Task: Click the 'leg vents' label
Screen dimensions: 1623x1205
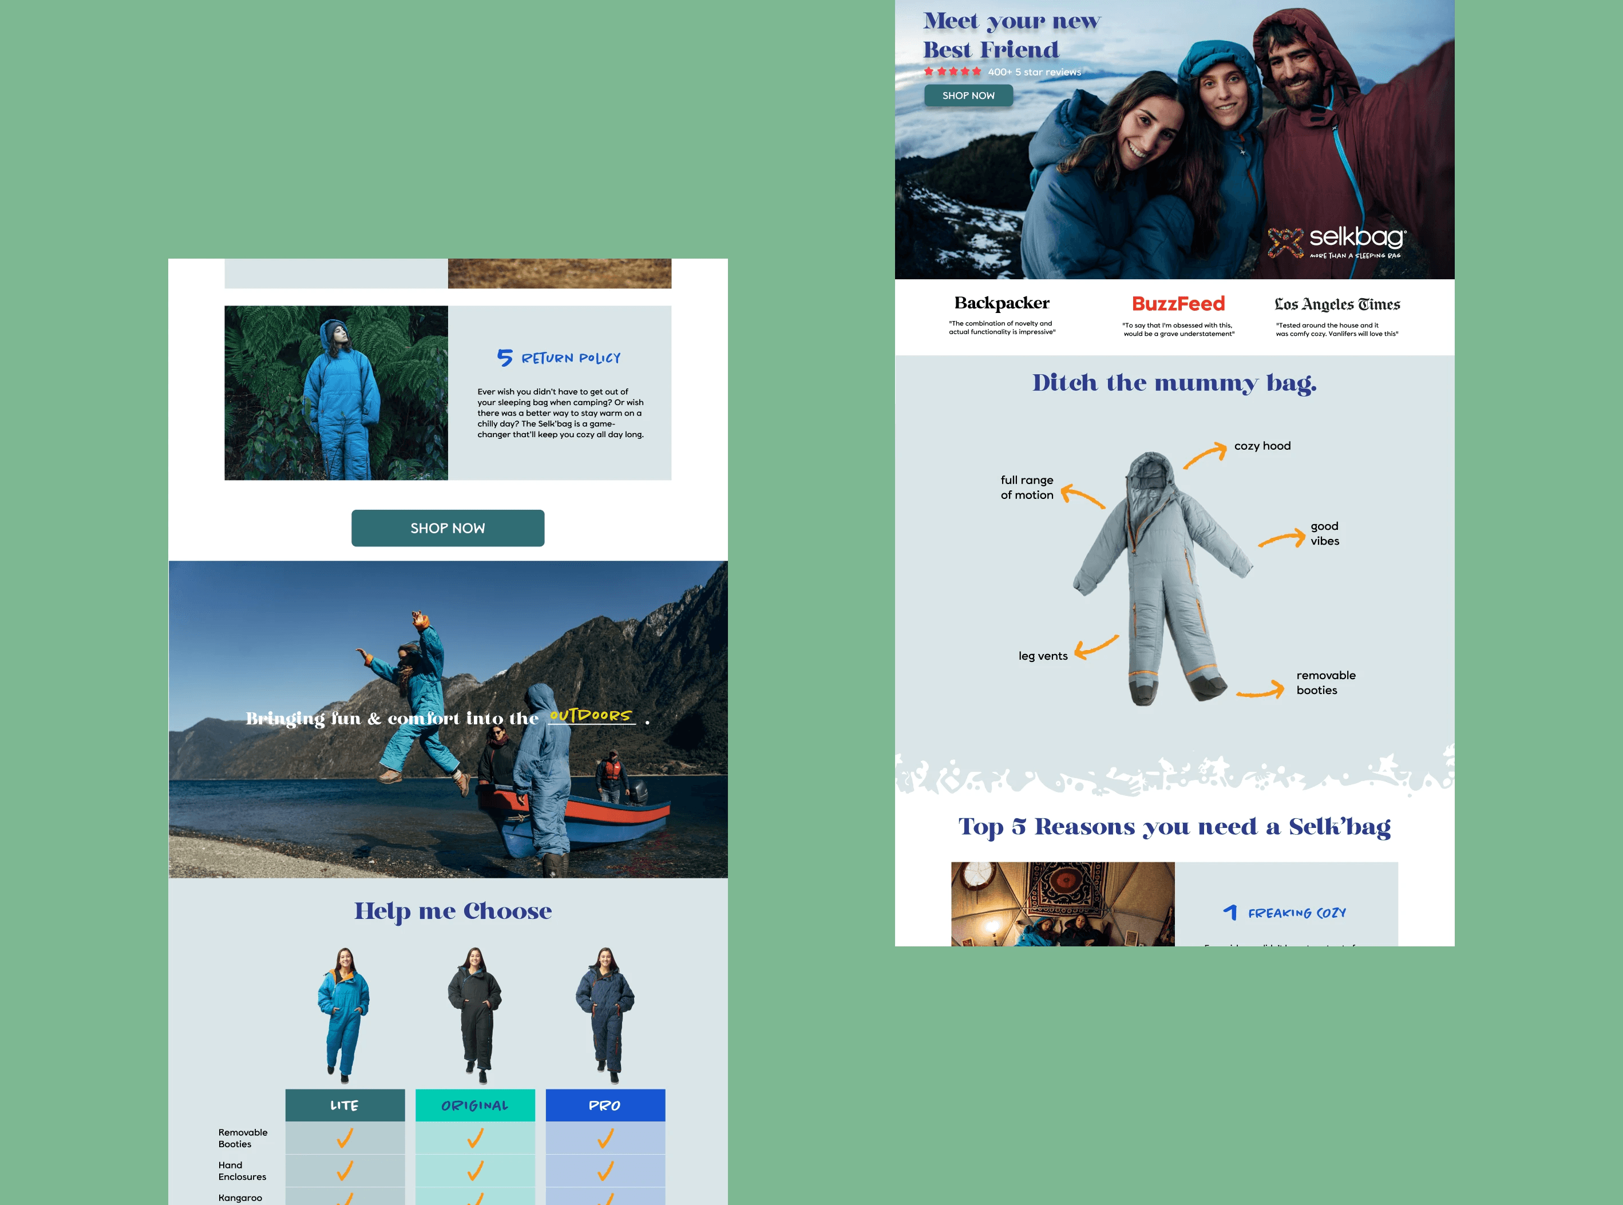Action: coord(1042,656)
